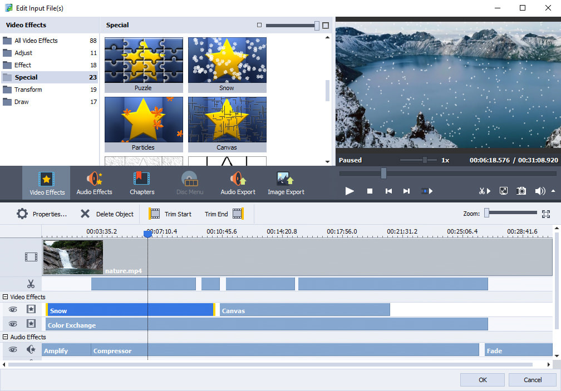Apply the Canvas special effect
The width and height of the screenshot is (561, 391).
click(x=227, y=120)
